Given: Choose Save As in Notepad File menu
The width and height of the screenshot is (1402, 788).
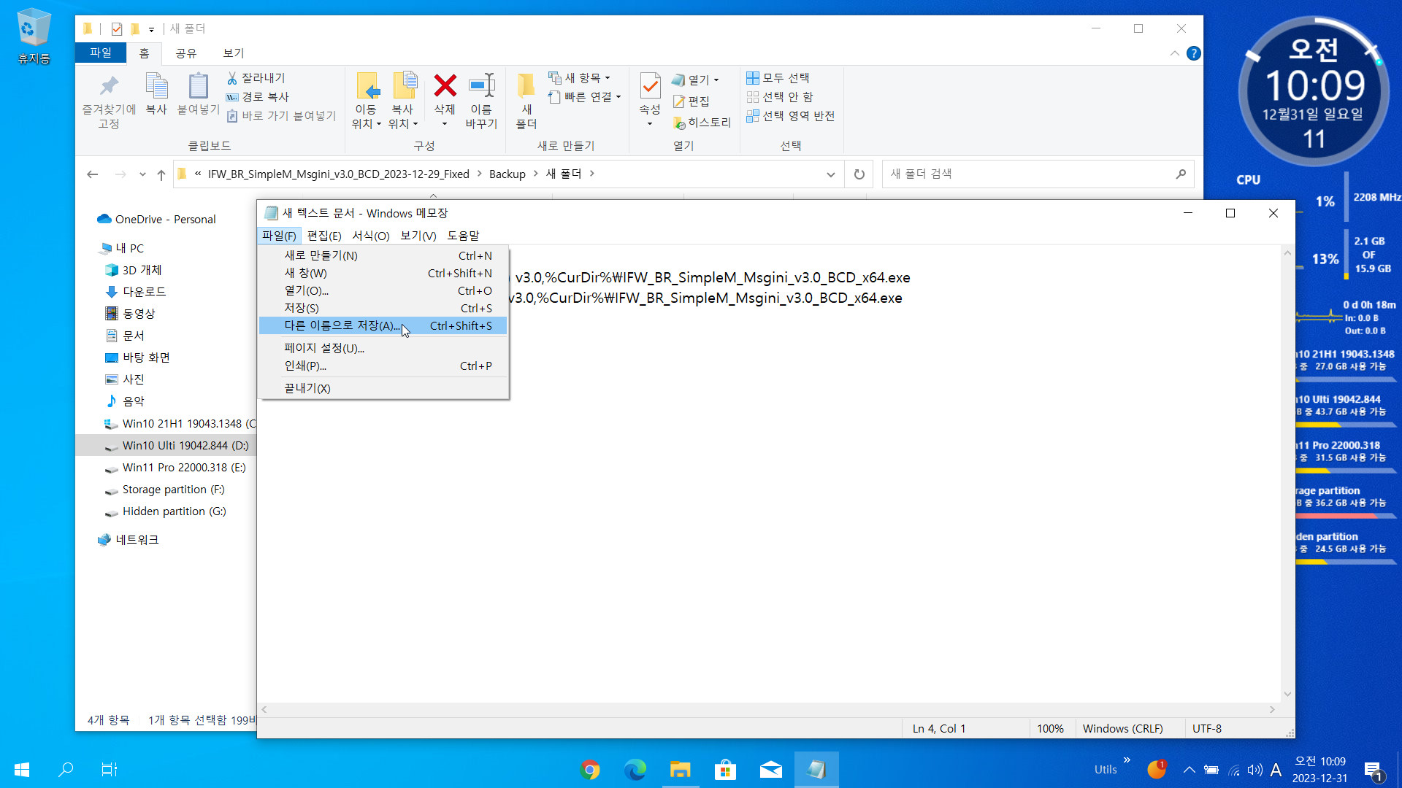Looking at the screenshot, I should (x=383, y=326).
